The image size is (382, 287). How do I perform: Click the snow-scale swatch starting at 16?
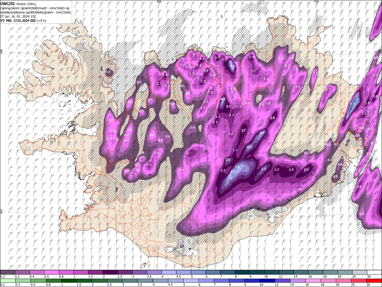tap(316, 272)
